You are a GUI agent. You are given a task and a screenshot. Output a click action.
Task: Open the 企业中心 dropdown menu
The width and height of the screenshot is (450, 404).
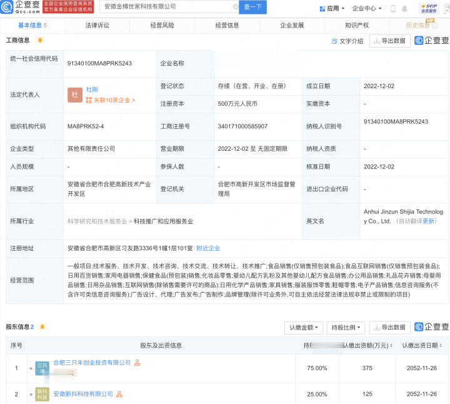point(367,8)
